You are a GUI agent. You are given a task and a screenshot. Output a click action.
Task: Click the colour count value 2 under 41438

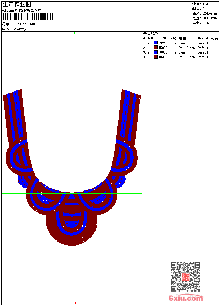coord(203,9)
